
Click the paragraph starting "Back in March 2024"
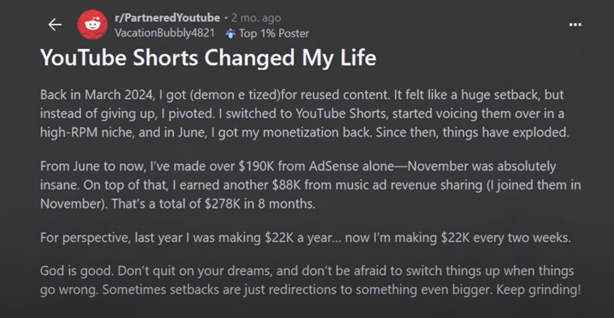[x=301, y=113]
